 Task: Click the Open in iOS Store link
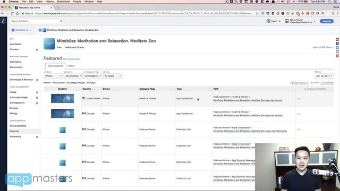coord(323,47)
